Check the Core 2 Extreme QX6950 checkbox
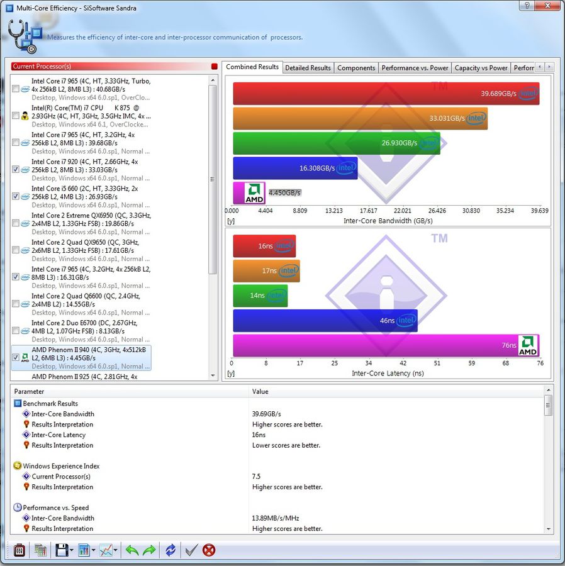The width and height of the screenshot is (565, 566). coord(16,223)
